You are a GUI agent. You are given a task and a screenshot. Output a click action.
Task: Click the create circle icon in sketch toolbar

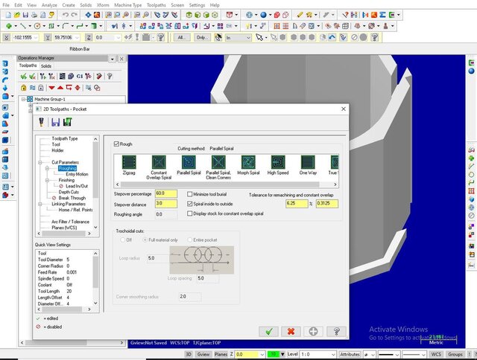37,26
